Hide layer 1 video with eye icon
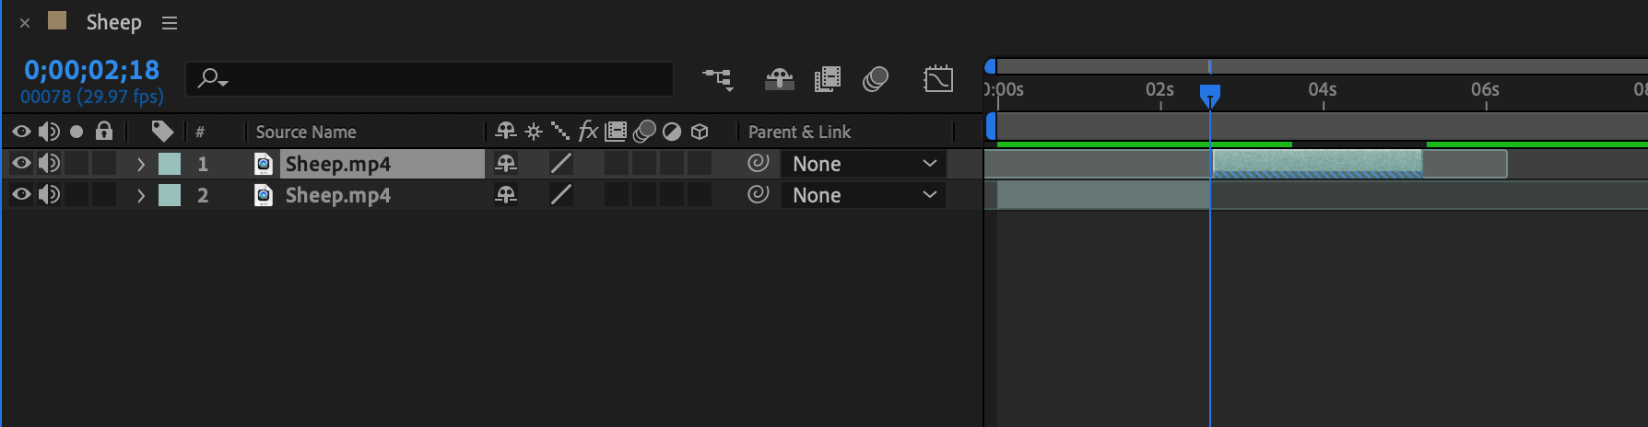 (21, 164)
